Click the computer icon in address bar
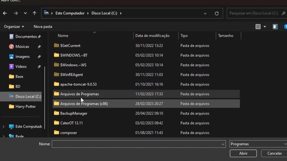 pos(46,13)
